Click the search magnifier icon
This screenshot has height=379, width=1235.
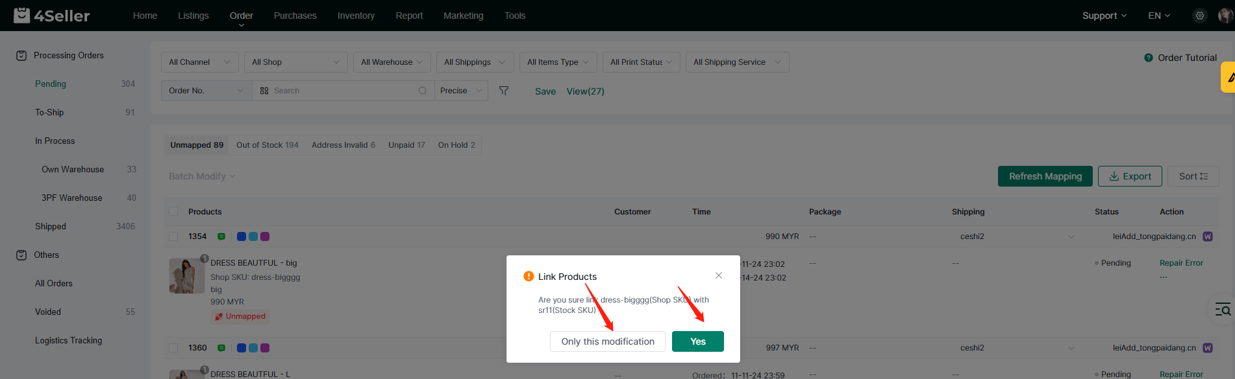[423, 91]
